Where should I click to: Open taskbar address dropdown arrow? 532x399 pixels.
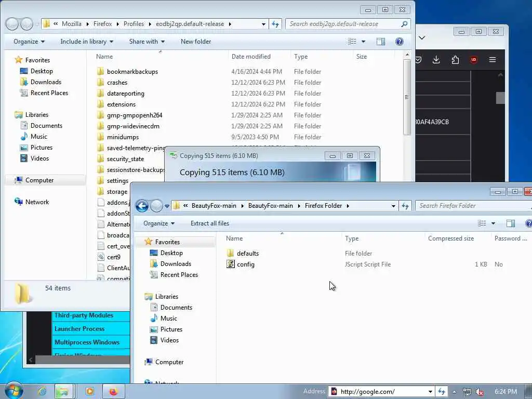pos(430,392)
